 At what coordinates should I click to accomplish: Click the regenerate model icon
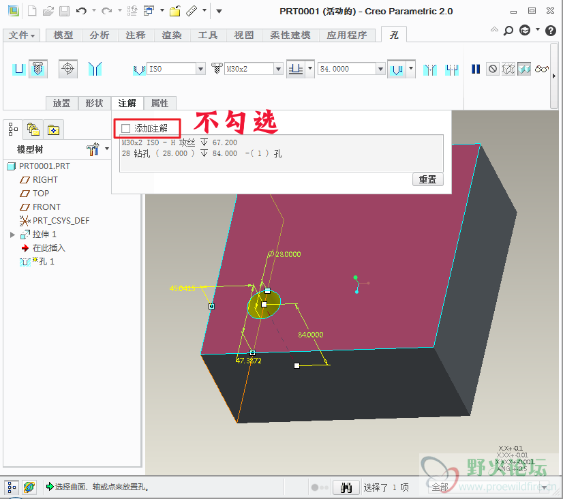[132, 11]
